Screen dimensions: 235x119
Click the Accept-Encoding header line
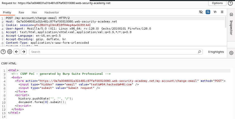[36, 39]
